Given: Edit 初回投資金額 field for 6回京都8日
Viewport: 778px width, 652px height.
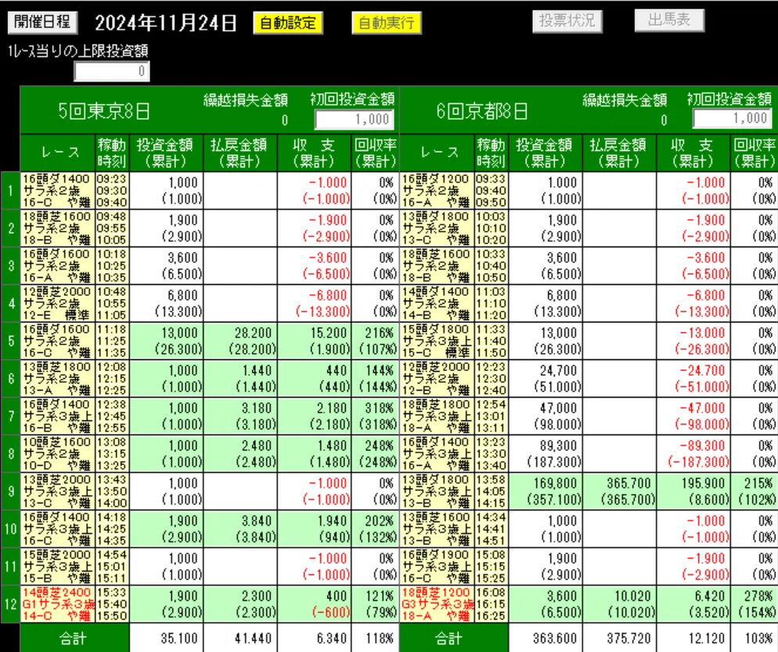Looking at the screenshot, I should tap(733, 119).
